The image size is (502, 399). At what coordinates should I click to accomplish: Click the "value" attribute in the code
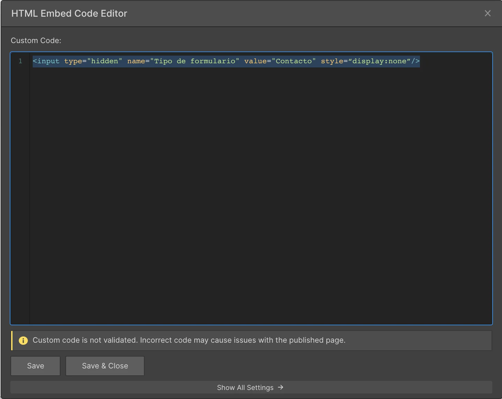coord(255,61)
